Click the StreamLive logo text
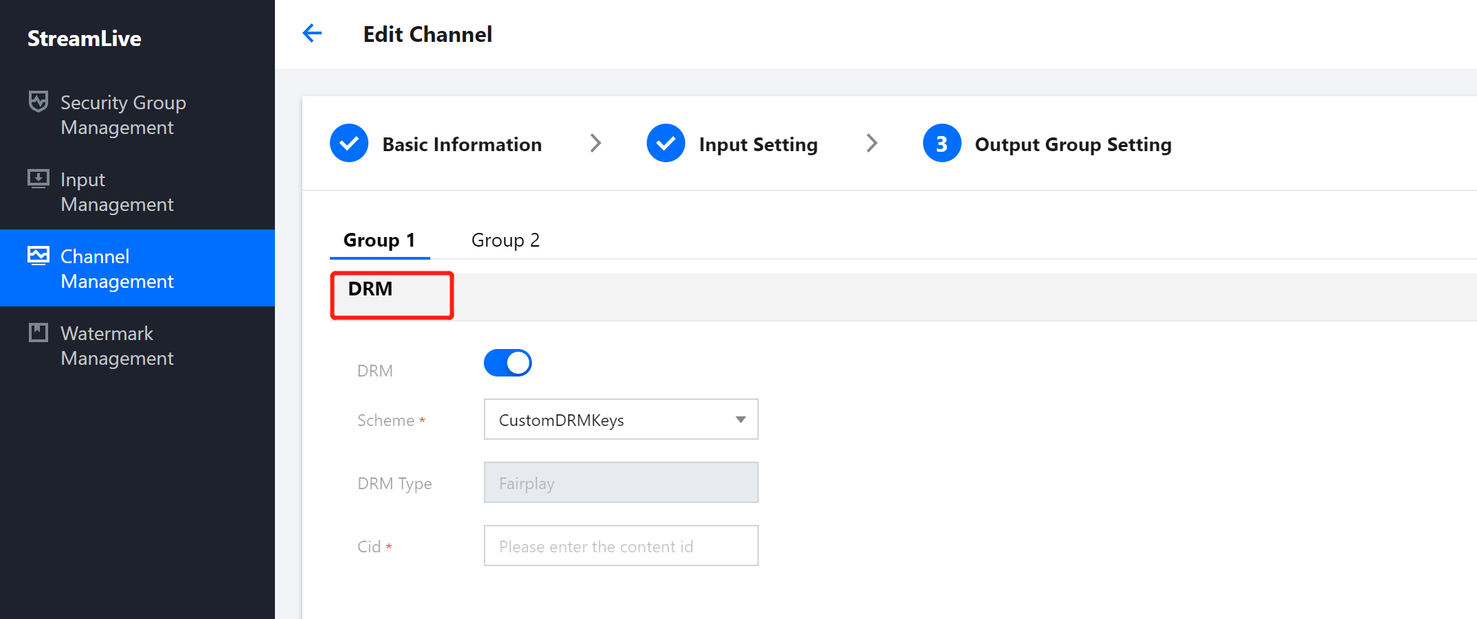Viewport: 1477px width, 619px height. point(84,38)
